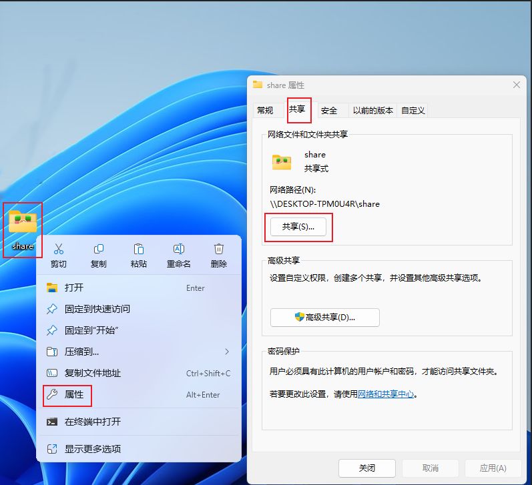The width and height of the screenshot is (532, 485).
Task: Click the 关闭 button in properties dialog
Action: (366, 468)
